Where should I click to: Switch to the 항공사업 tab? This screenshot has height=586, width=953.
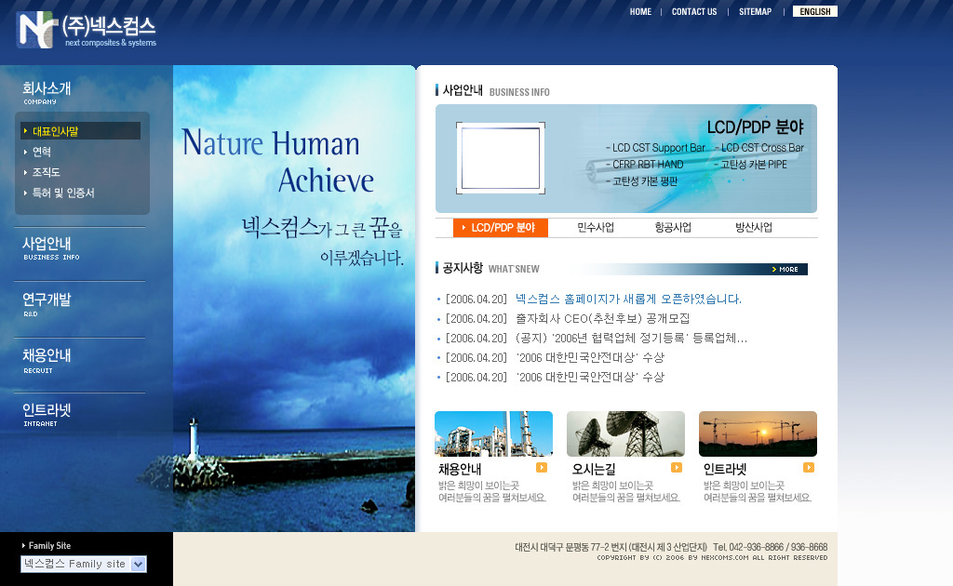[673, 228]
